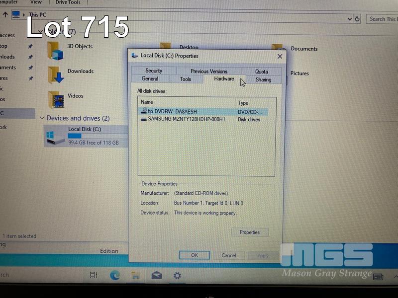Click the News widget icon in tray

(x=378, y=277)
